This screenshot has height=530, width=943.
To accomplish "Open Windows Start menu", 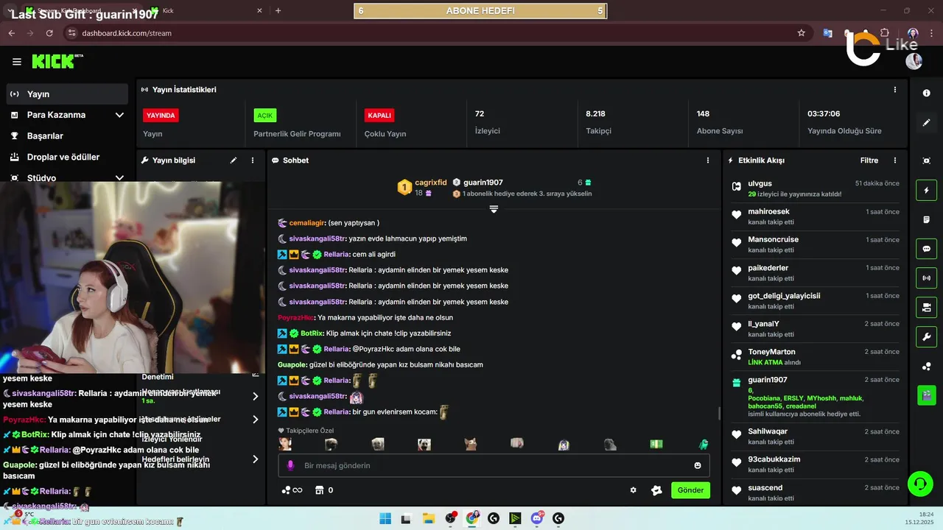I will click(x=385, y=518).
